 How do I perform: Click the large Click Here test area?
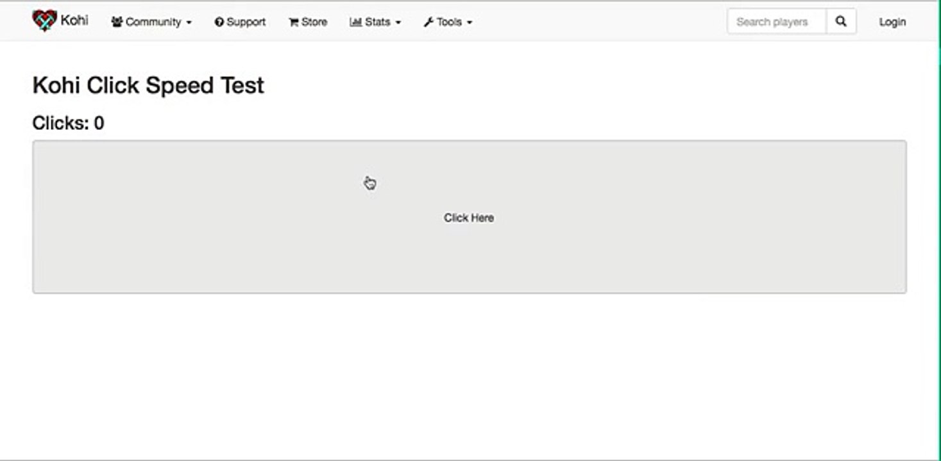click(x=470, y=217)
